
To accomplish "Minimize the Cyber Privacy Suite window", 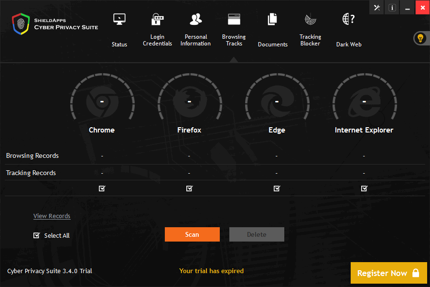I will coord(408,8).
